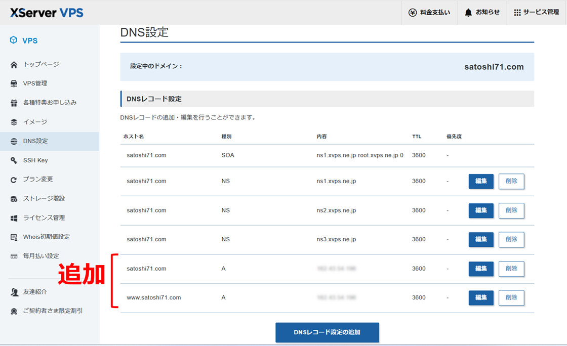Image resolution: width=567 pixels, height=346 pixels.
Task: Open the 友達紹介 link in the sidebar
Action: tap(35, 292)
